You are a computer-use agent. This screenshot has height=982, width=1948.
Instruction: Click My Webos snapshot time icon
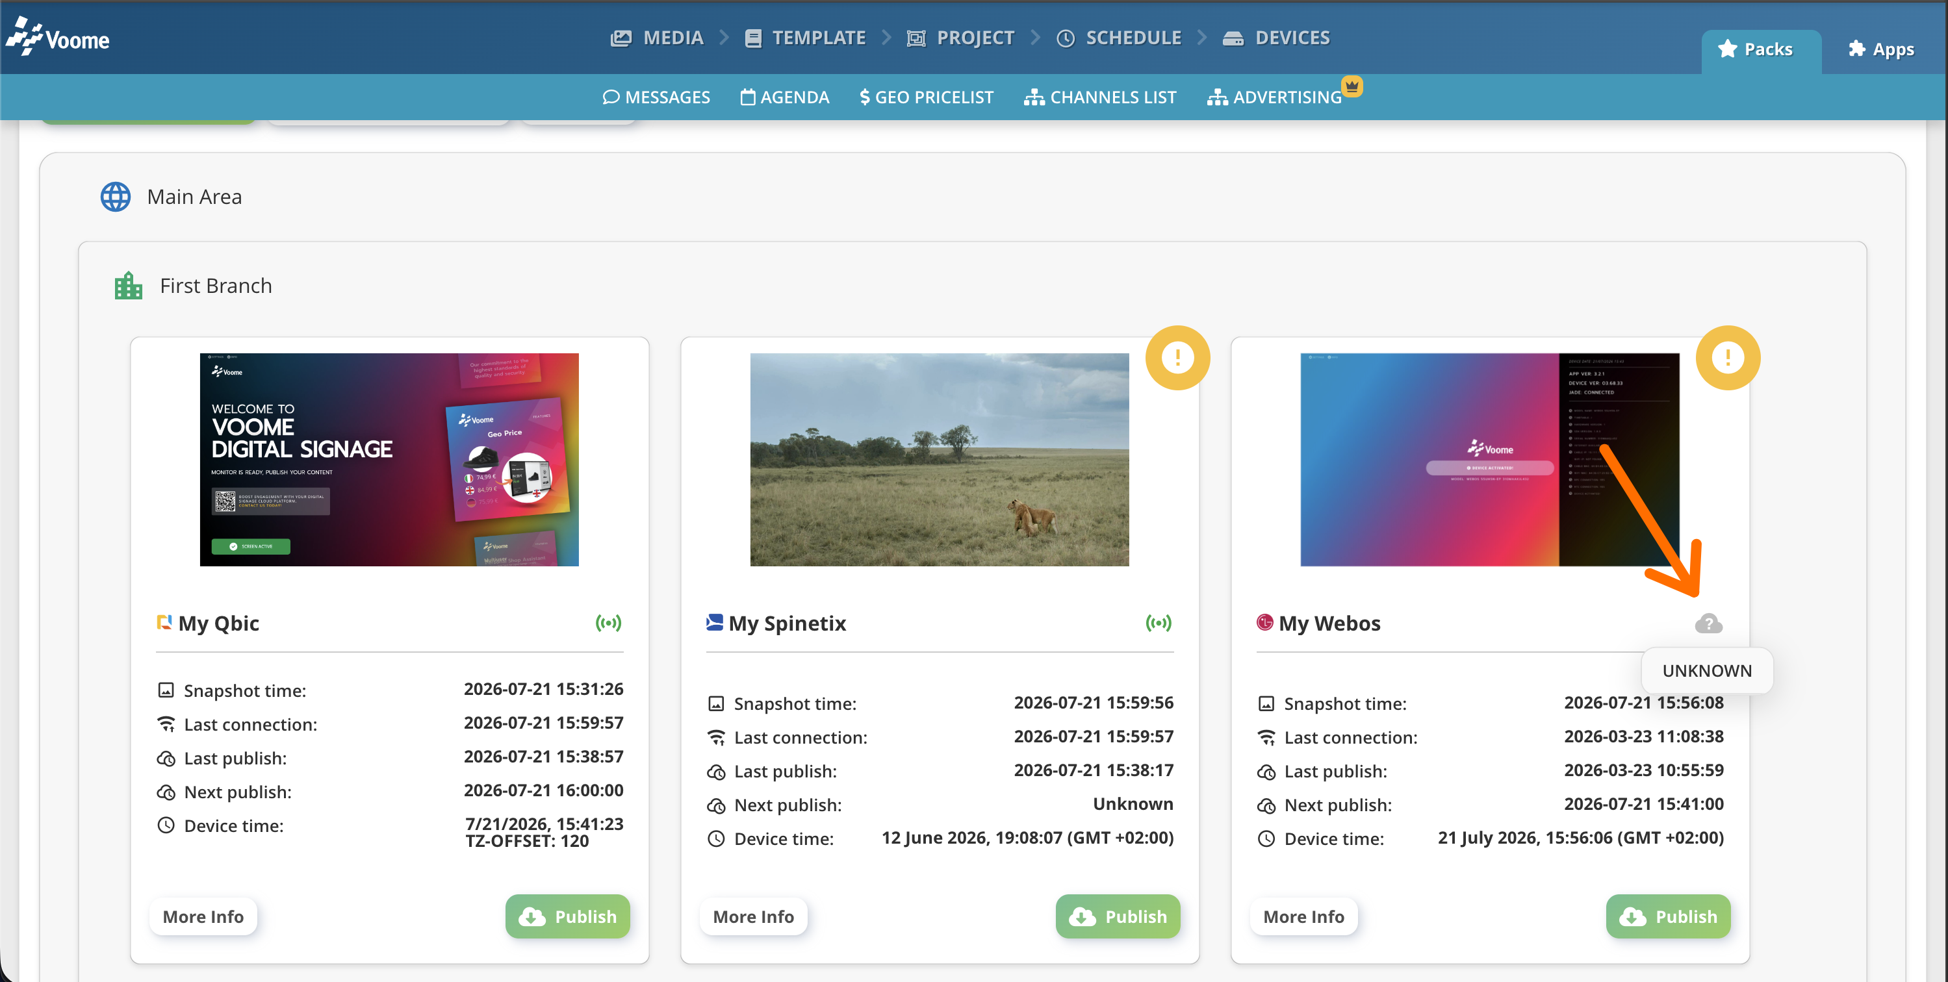(x=1266, y=704)
